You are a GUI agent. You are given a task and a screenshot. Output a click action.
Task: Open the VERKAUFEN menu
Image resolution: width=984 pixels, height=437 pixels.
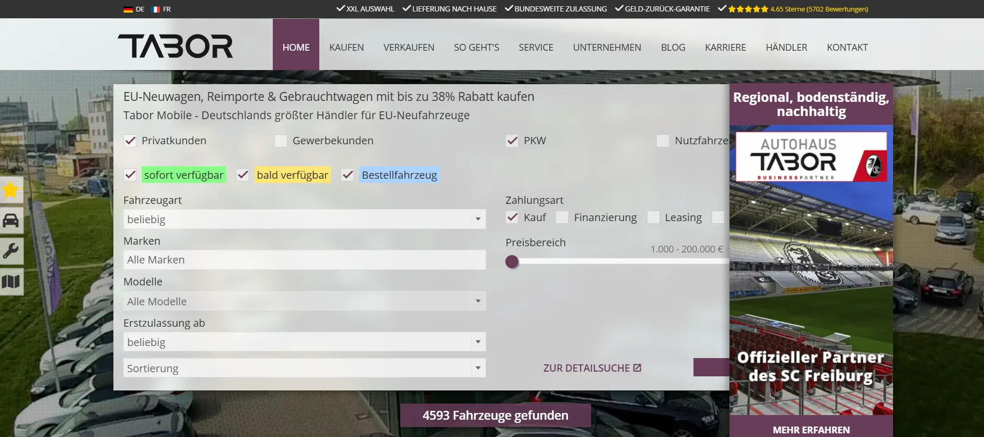coord(409,47)
